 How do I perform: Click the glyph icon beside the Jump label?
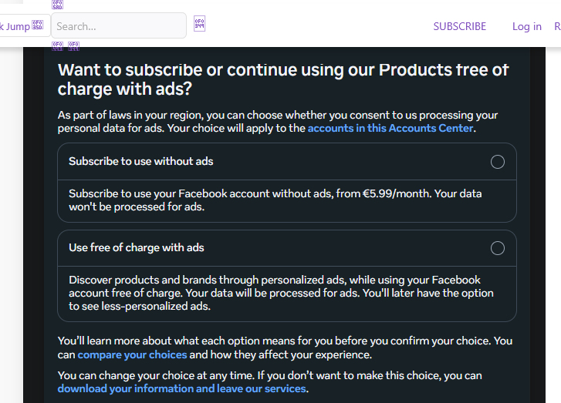pos(38,25)
